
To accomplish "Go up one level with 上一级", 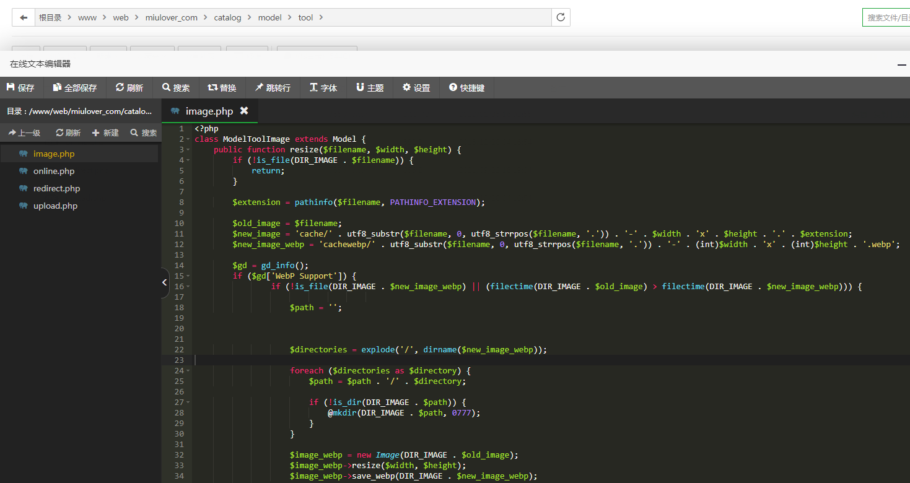I will click(x=25, y=133).
